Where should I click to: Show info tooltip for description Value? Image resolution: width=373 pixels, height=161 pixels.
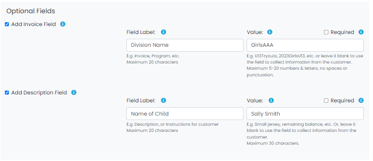coord(271,100)
